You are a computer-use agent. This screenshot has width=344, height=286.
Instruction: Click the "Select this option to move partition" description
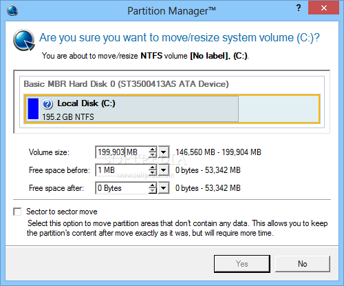[x=177, y=228]
